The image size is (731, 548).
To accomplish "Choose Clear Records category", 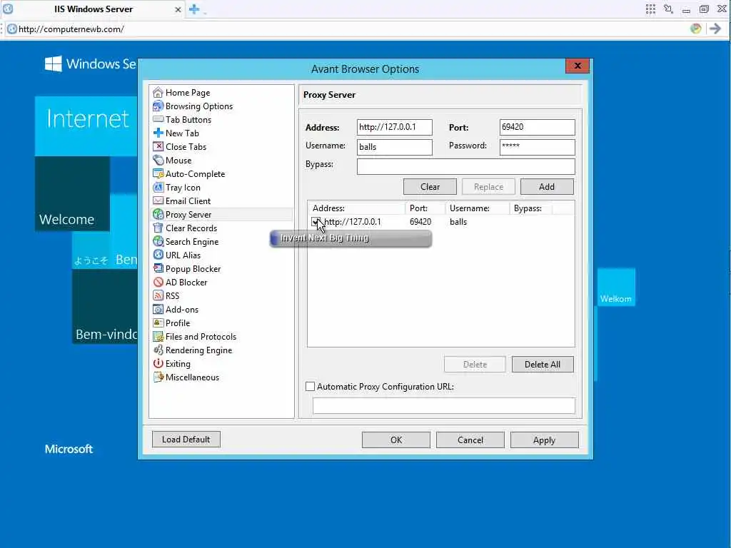I will pyautogui.click(x=191, y=228).
